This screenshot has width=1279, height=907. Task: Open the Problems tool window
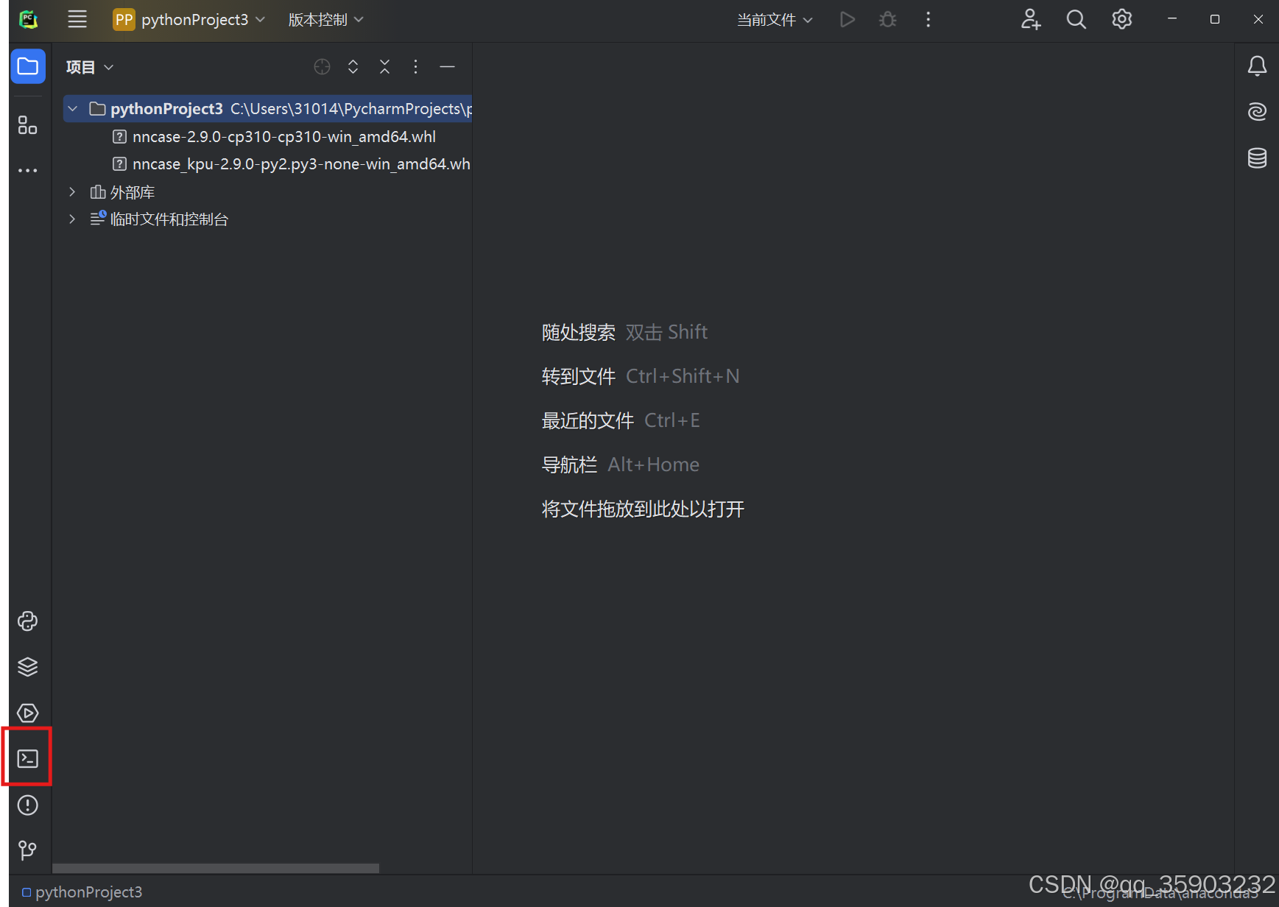27,805
